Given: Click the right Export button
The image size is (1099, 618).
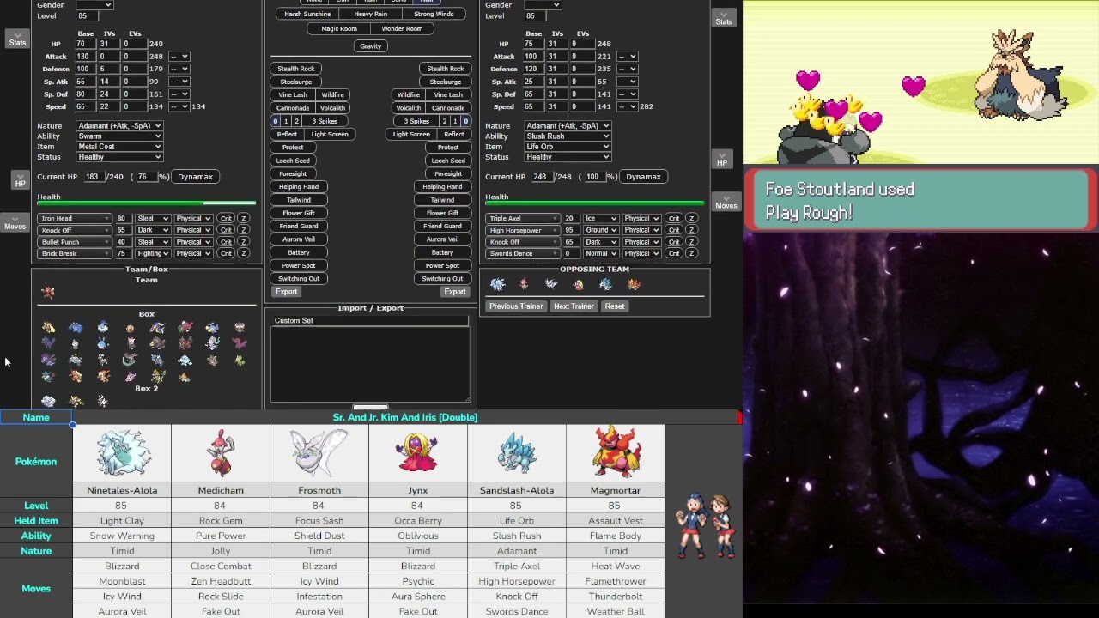Looking at the screenshot, I should [455, 292].
